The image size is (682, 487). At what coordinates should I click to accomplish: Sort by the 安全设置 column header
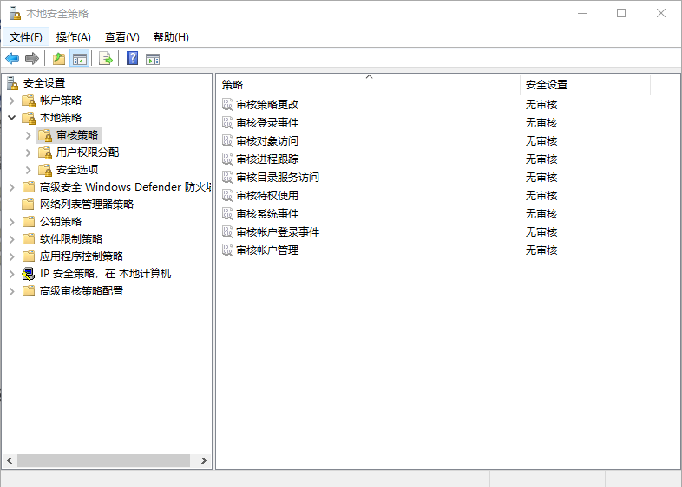(585, 85)
